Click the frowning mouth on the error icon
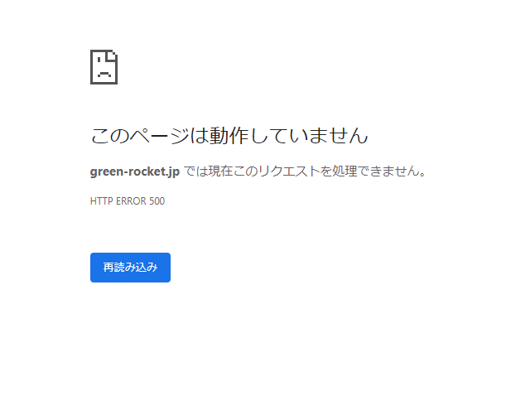Image resolution: width=516 pixels, height=420 pixels. pos(104,74)
